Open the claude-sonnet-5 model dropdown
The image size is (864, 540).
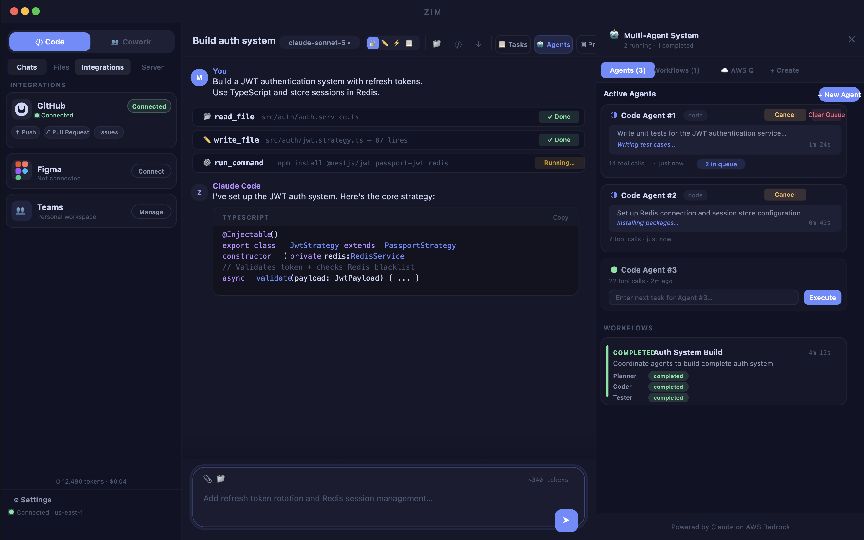(319, 43)
